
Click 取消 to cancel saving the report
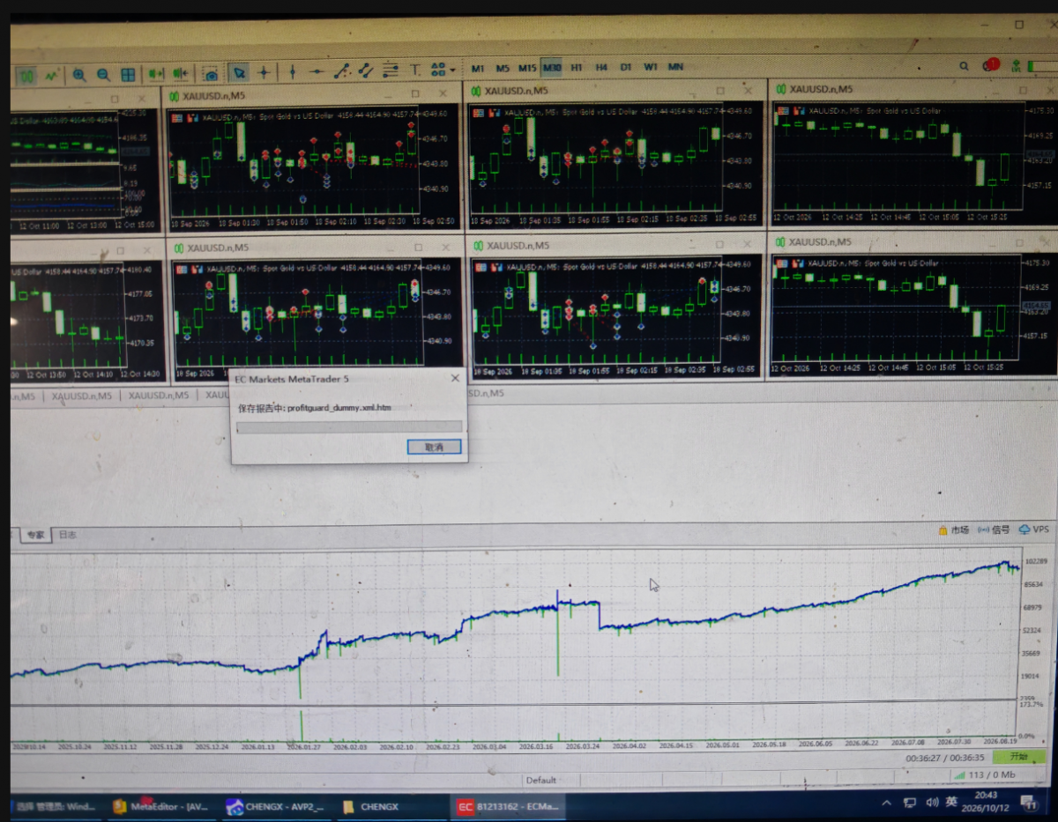(x=434, y=447)
